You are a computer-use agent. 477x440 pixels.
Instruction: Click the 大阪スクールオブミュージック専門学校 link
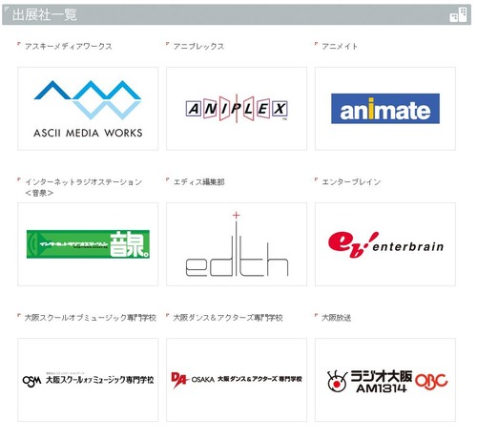(x=91, y=318)
